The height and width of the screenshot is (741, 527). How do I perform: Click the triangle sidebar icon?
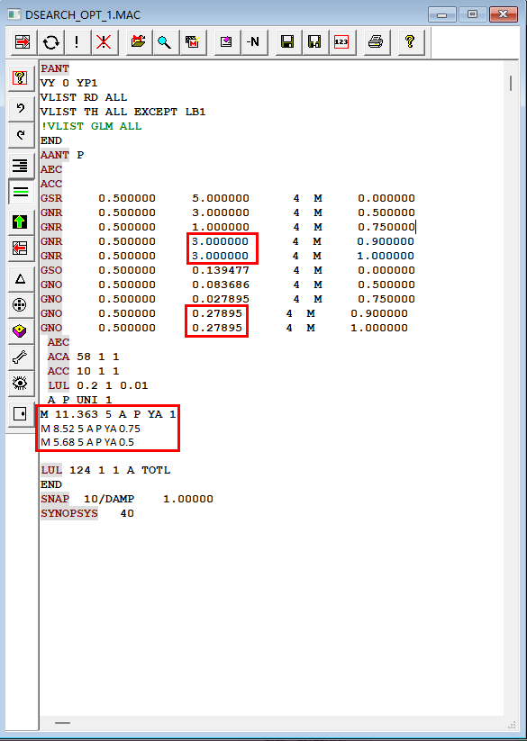[x=21, y=279]
